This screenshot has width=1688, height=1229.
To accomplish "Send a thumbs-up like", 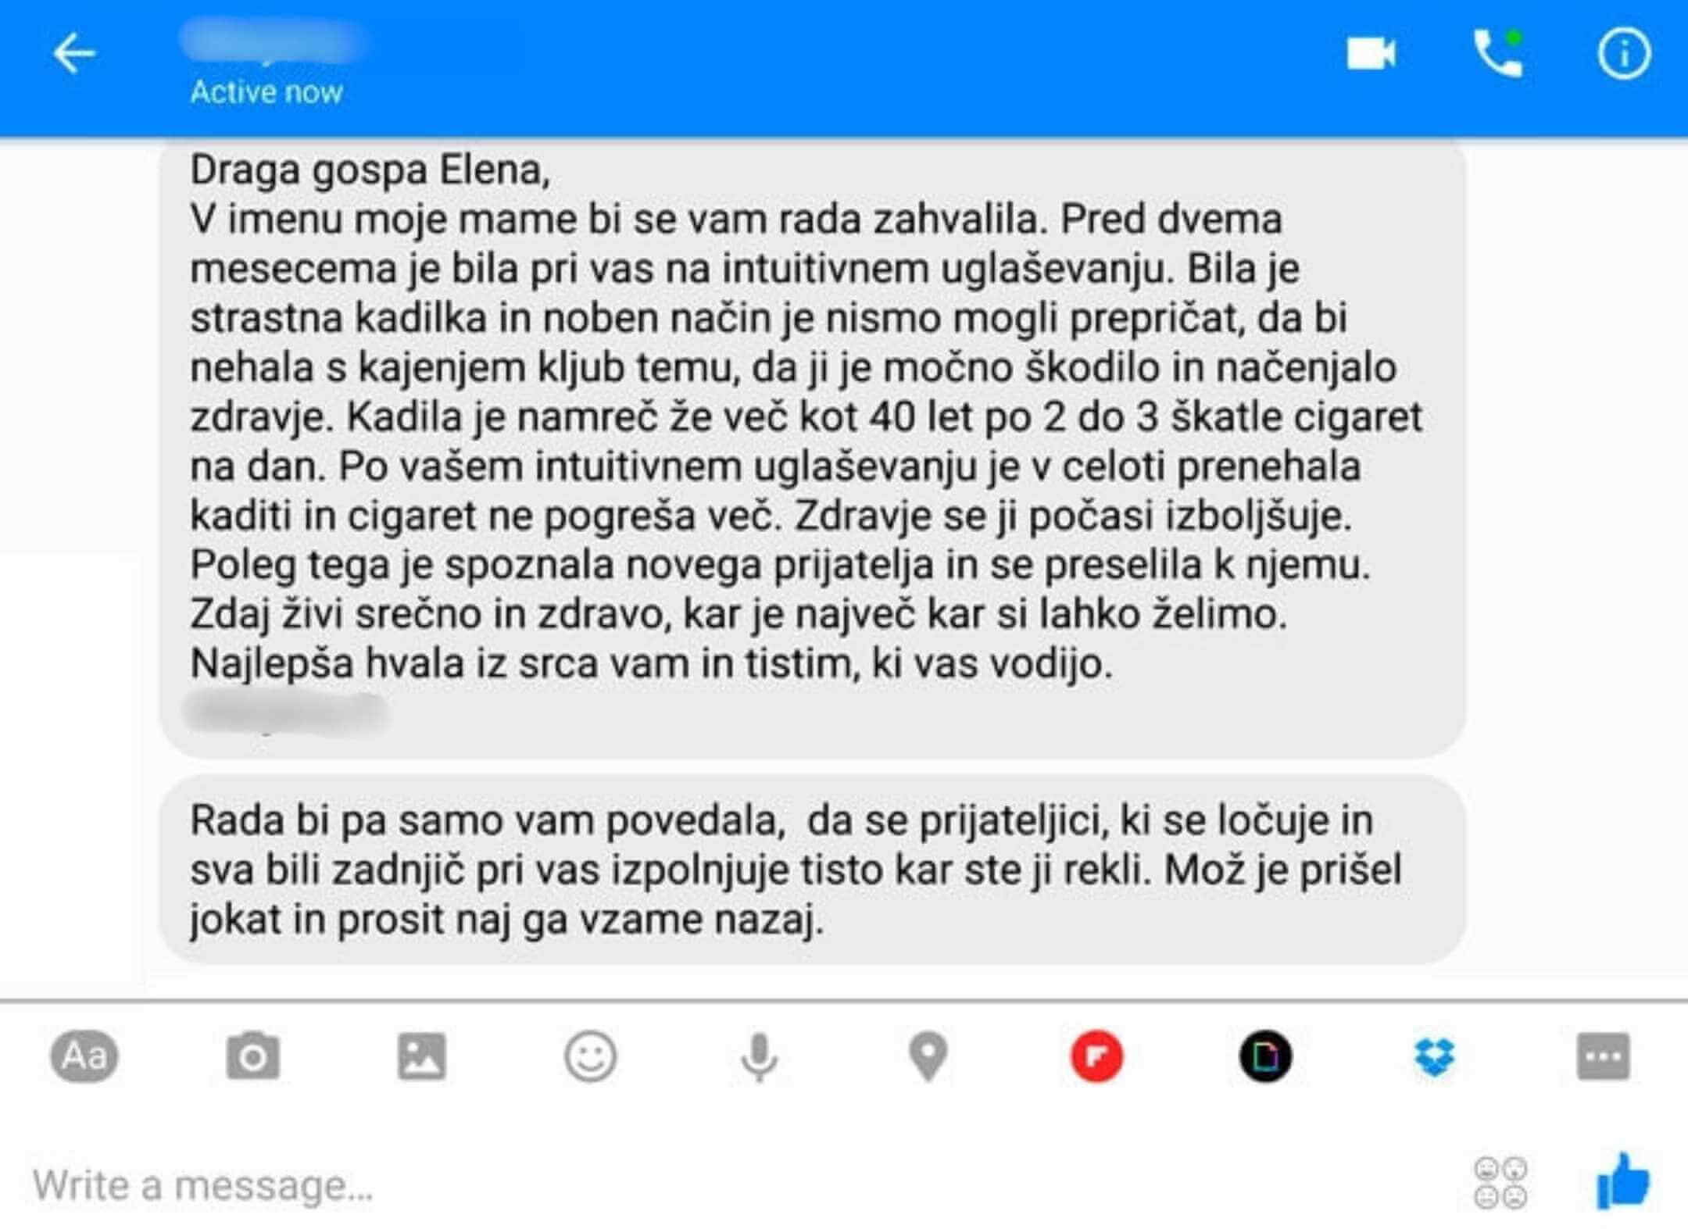I will click(x=1622, y=1181).
